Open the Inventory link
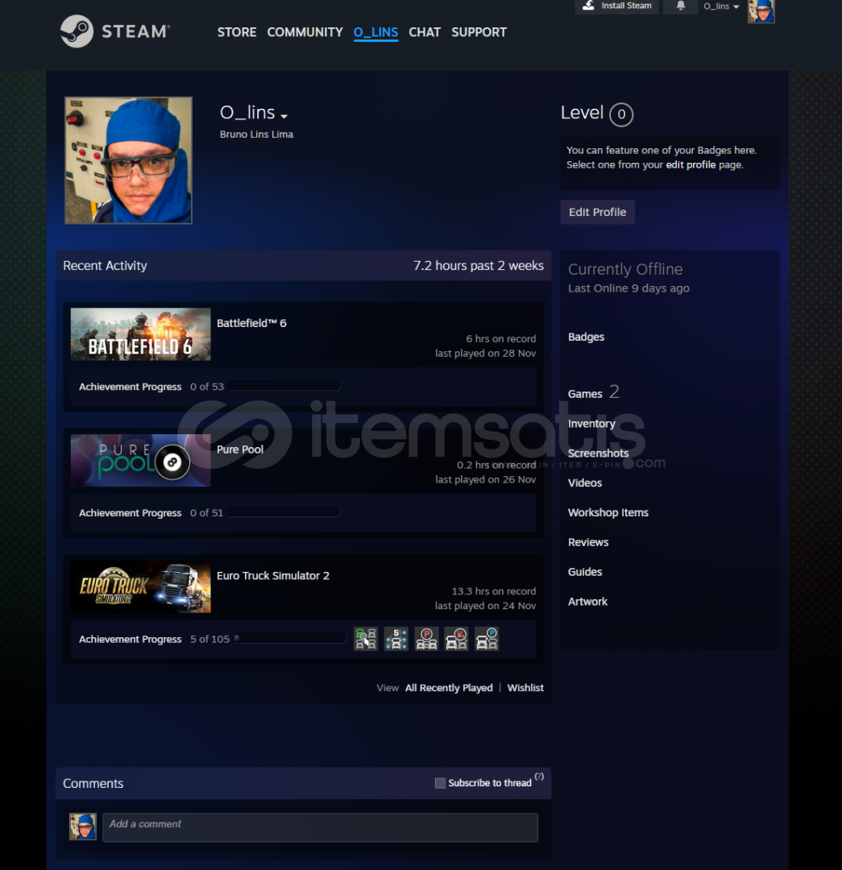The image size is (842, 870). coord(591,424)
